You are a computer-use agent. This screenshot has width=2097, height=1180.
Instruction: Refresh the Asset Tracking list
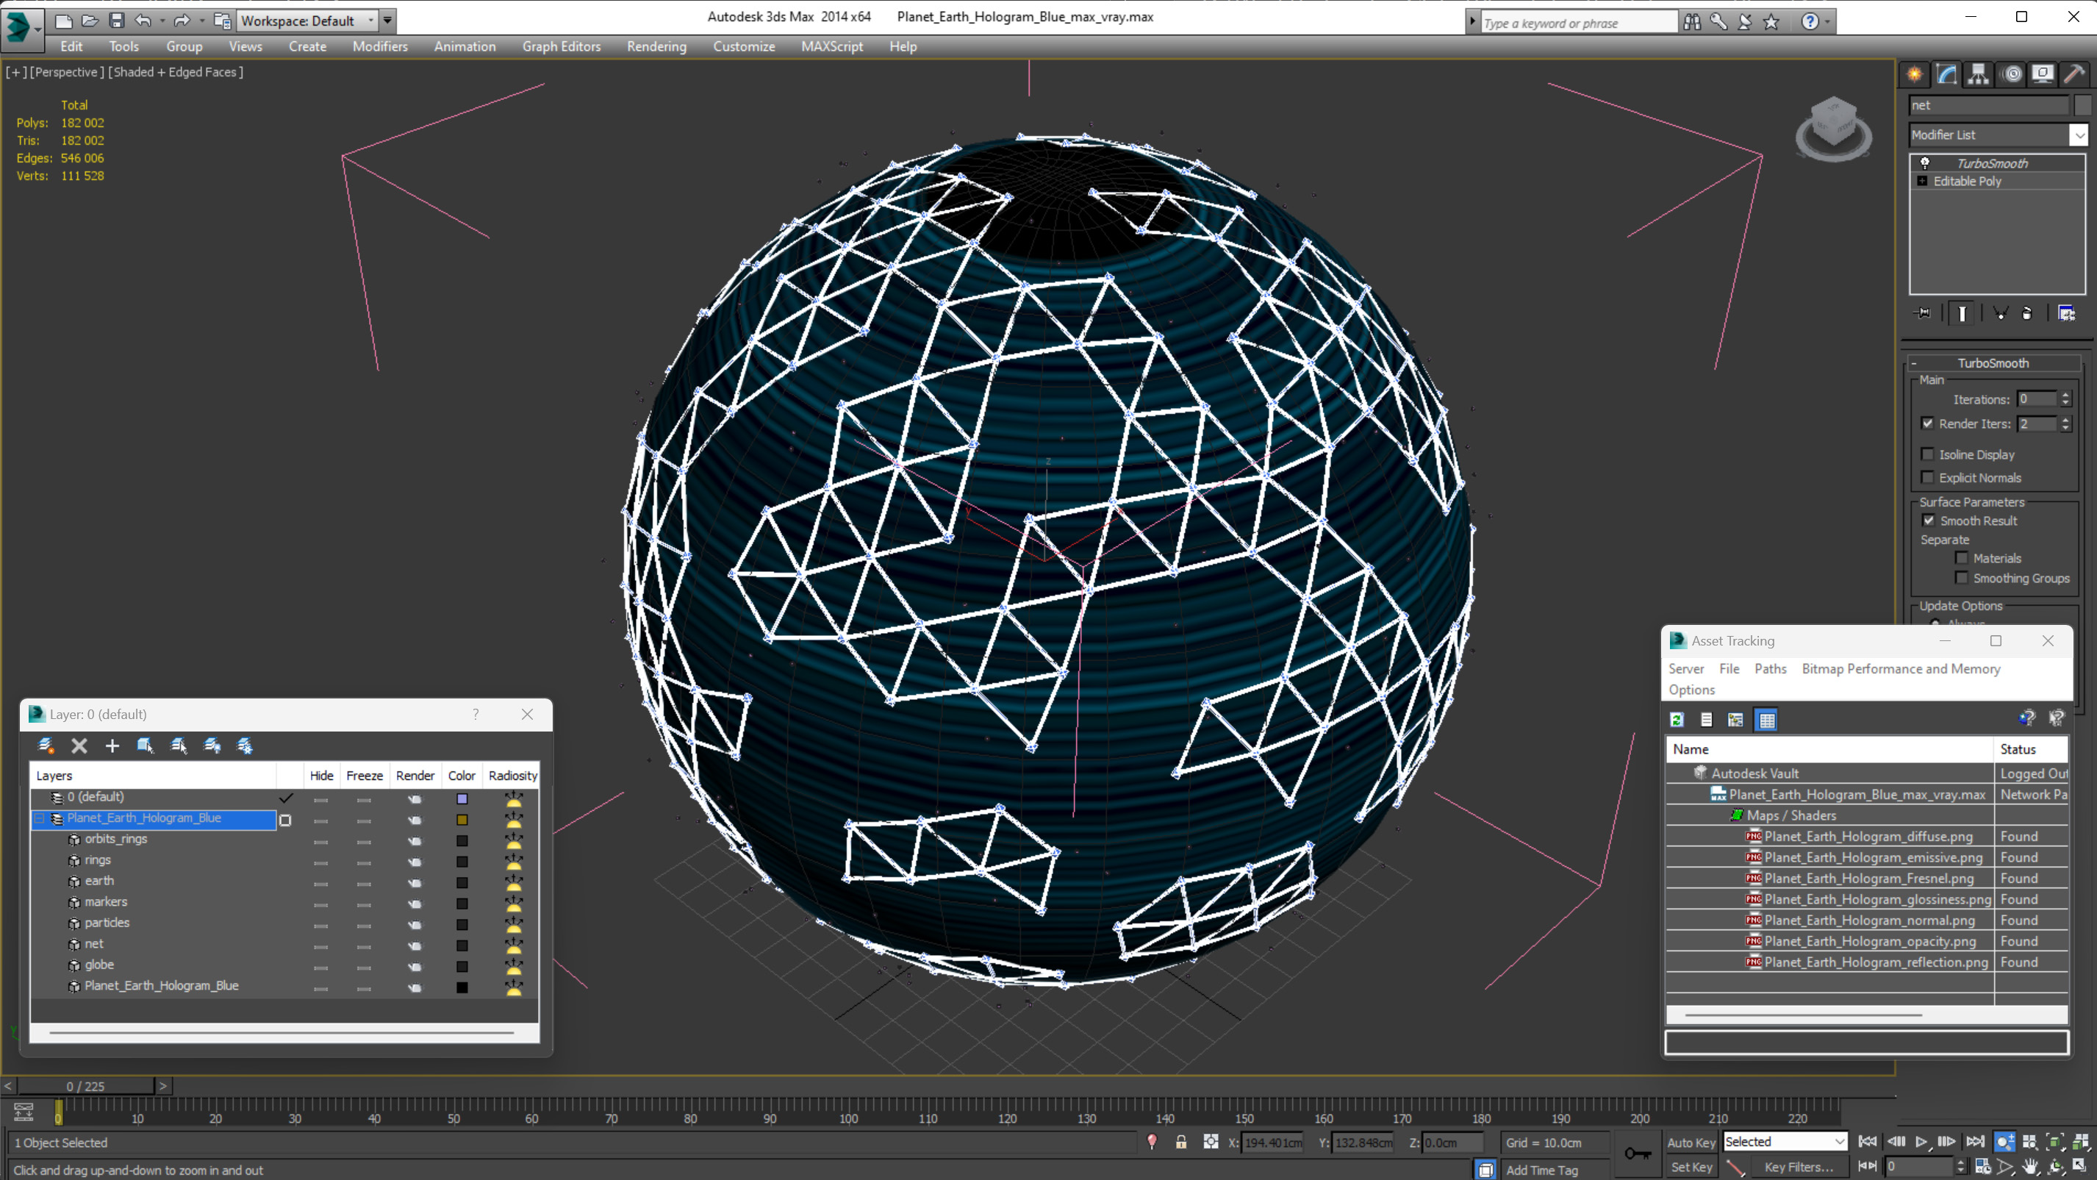tap(1677, 720)
